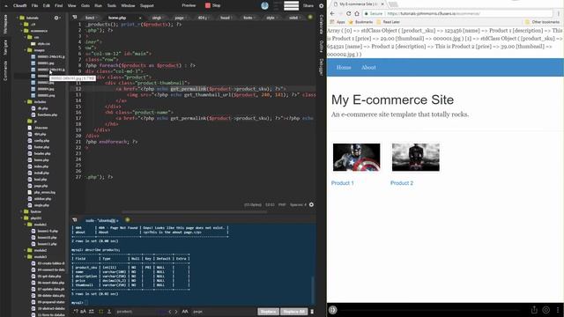Open the View menu
Image resolution: width=564 pixels, height=317 pixels.
72,5
